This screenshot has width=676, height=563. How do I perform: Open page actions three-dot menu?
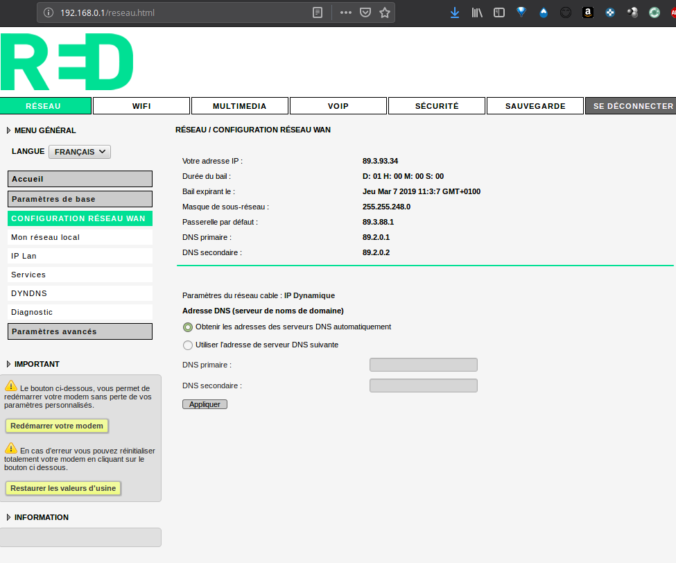(346, 12)
